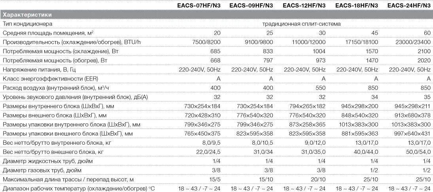Select the Диаметр газовых труб row label
The image size is (433, 192).
(x=42, y=171)
